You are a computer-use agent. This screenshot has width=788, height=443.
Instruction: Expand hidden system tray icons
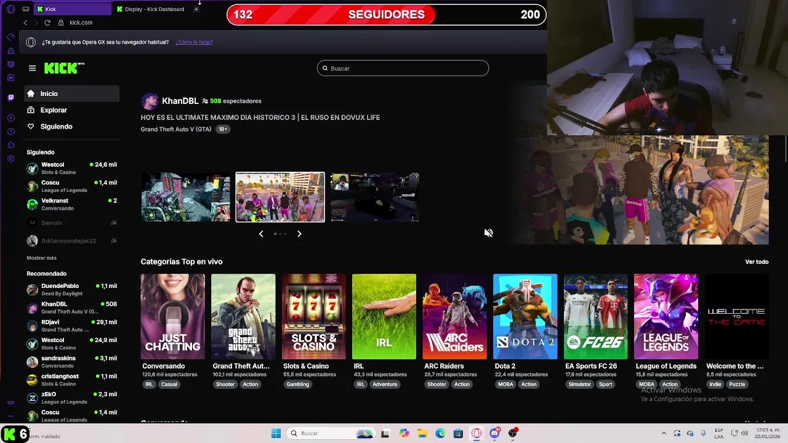[x=664, y=433]
